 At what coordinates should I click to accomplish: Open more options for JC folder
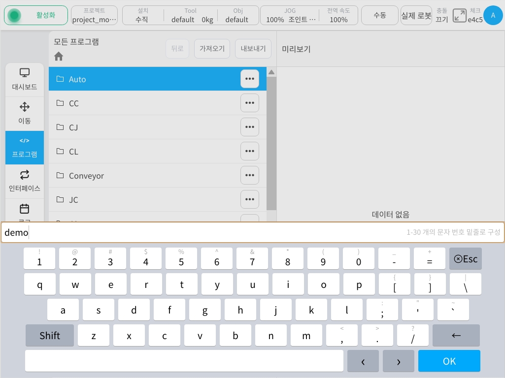coord(250,199)
